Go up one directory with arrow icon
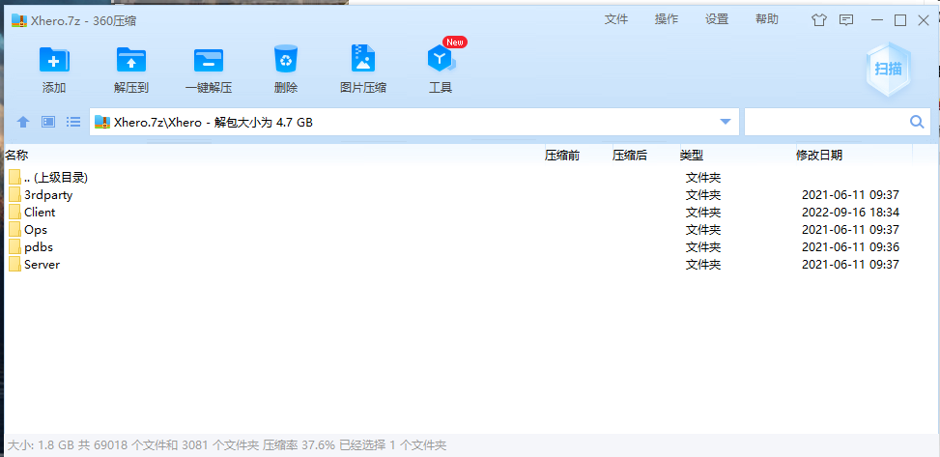 coord(23,122)
